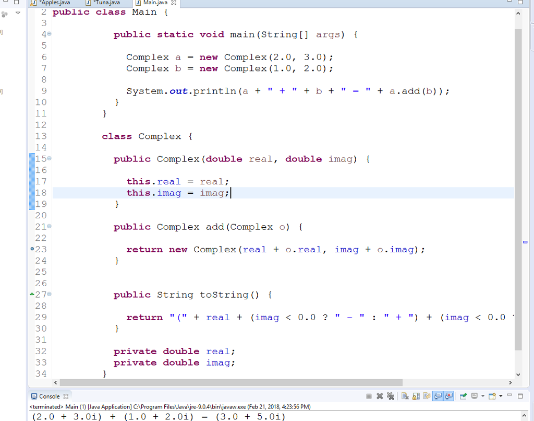The width and height of the screenshot is (534, 421).
Task: Open a new console with Open Console icon
Action: tap(492, 395)
